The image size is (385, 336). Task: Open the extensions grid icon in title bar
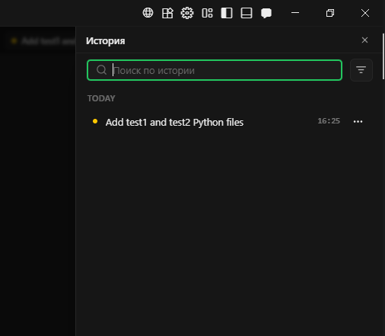click(x=167, y=13)
